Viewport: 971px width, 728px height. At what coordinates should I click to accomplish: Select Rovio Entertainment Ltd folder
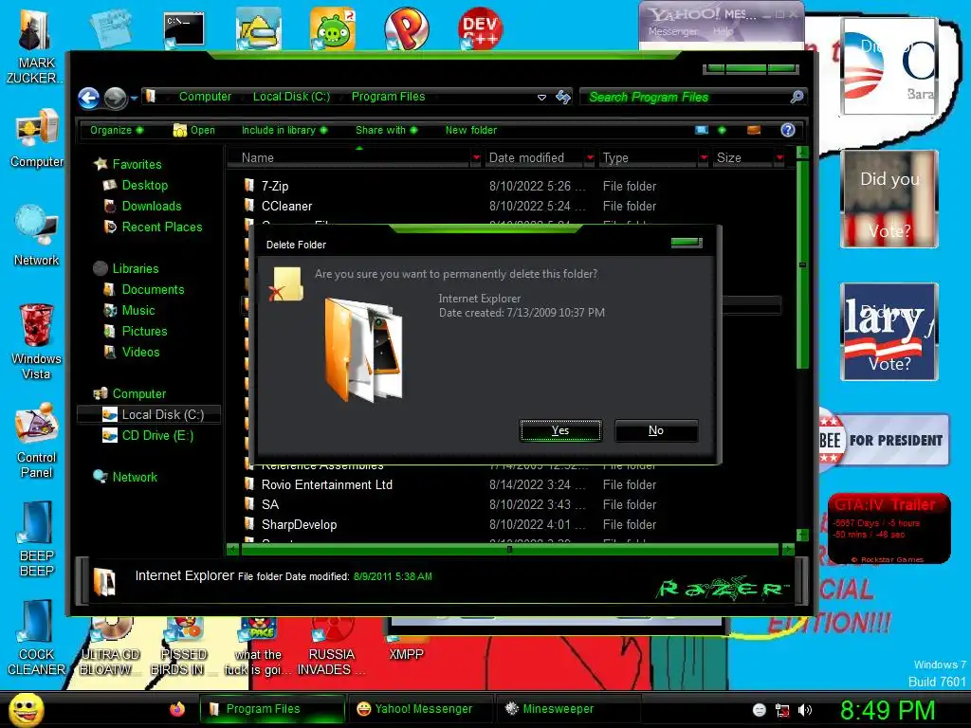tap(512, 484)
